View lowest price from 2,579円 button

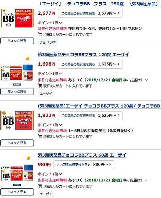point(90,13)
